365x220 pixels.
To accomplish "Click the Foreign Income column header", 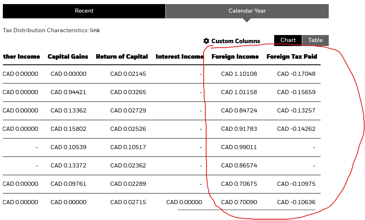I will 235,57.
